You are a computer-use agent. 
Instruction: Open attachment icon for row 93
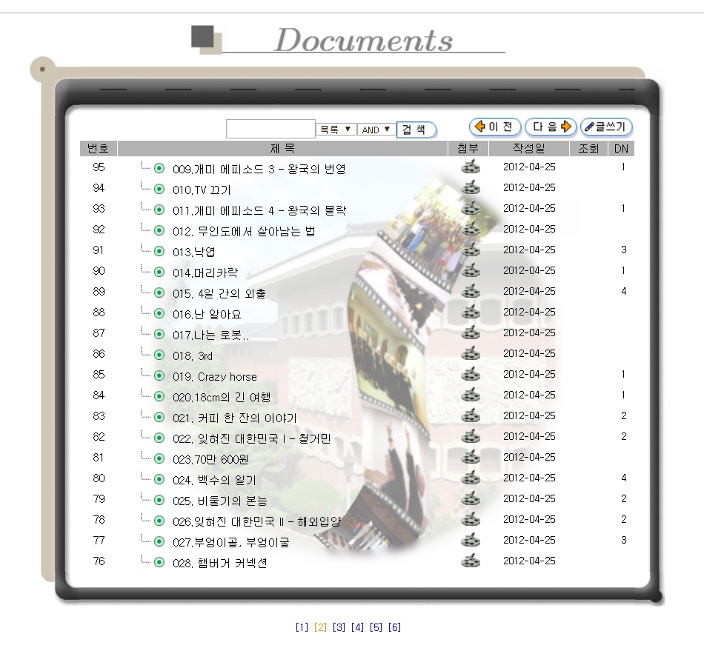(x=471, y=208)
